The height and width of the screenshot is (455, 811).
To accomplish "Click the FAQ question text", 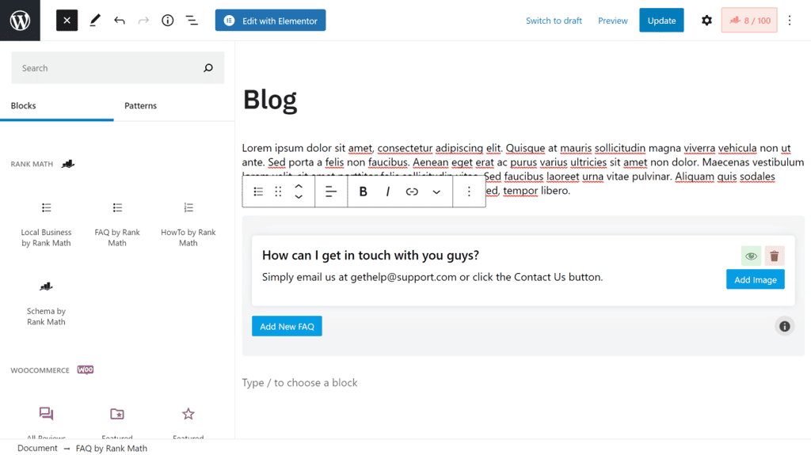I will pyautogui.click(x=371, y=256).
